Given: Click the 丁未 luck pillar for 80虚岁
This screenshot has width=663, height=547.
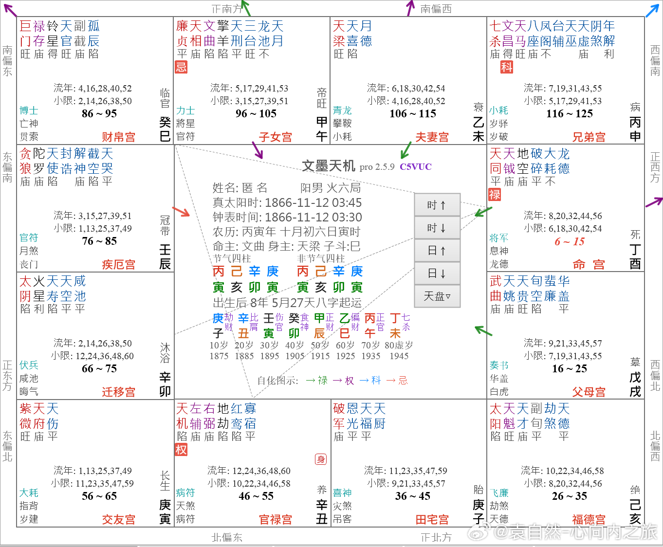Looking at the screenshot, I should click(x=395, y=326).
